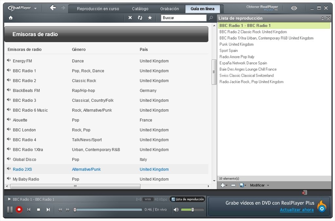Start recording with the red button
Screen dimensions: 335x221
[x=19, y=210]
